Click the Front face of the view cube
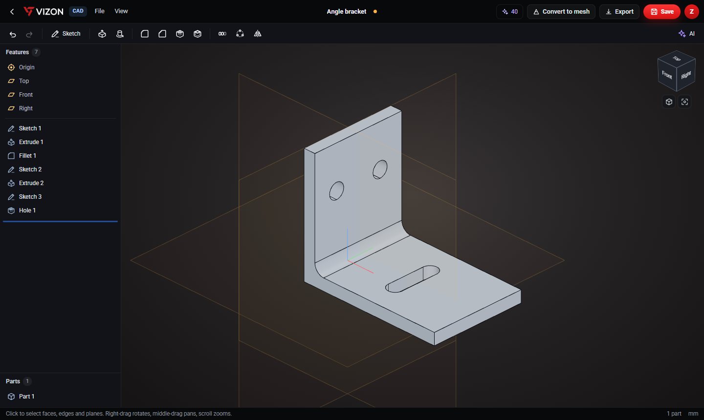This screenshot has width=704, height=420. (667, 75)
